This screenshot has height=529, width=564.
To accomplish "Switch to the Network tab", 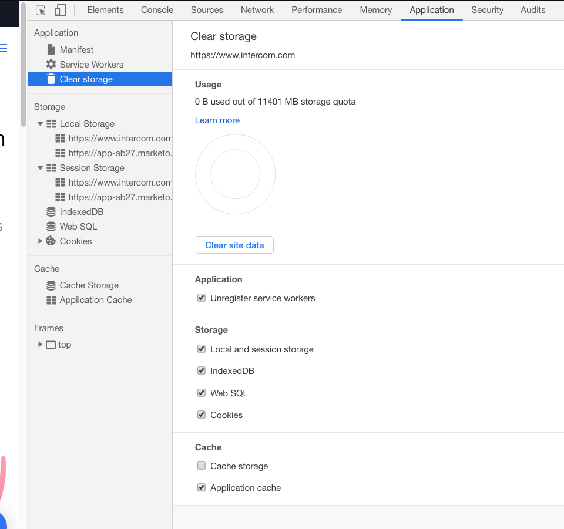I will pyautogui.click(x=257, y=10).
